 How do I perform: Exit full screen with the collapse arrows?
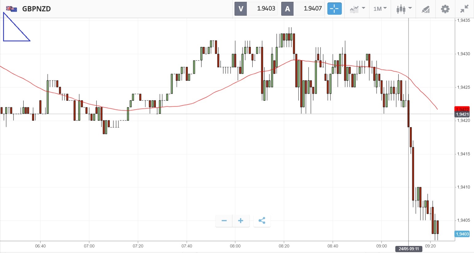tap(464, 9)
